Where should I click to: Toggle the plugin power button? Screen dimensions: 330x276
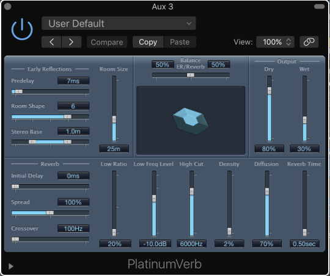tap(22, 29)
